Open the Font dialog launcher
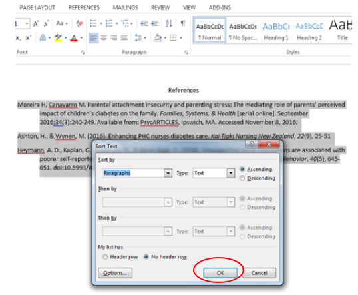The image size is (358, 295). tap(83, 53)
